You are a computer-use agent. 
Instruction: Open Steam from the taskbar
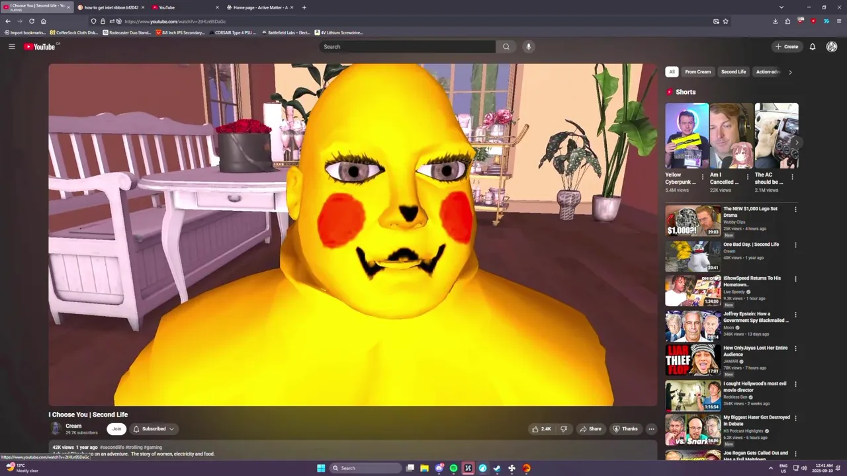497,468
